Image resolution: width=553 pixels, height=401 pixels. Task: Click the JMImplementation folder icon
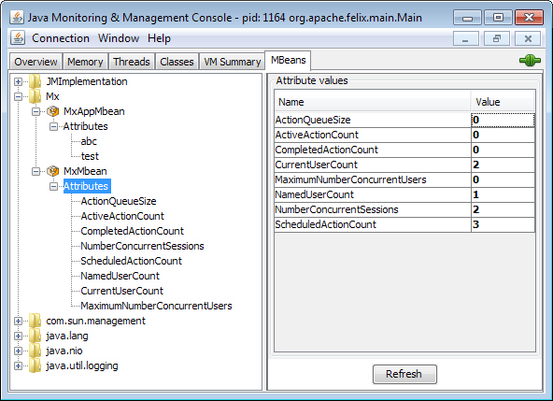coord(35,81)
